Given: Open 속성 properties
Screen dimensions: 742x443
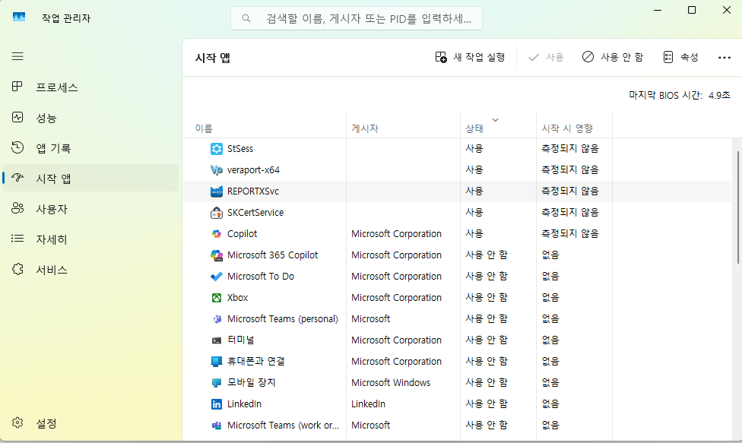Looking at the screenshot, I should [680, 57].
